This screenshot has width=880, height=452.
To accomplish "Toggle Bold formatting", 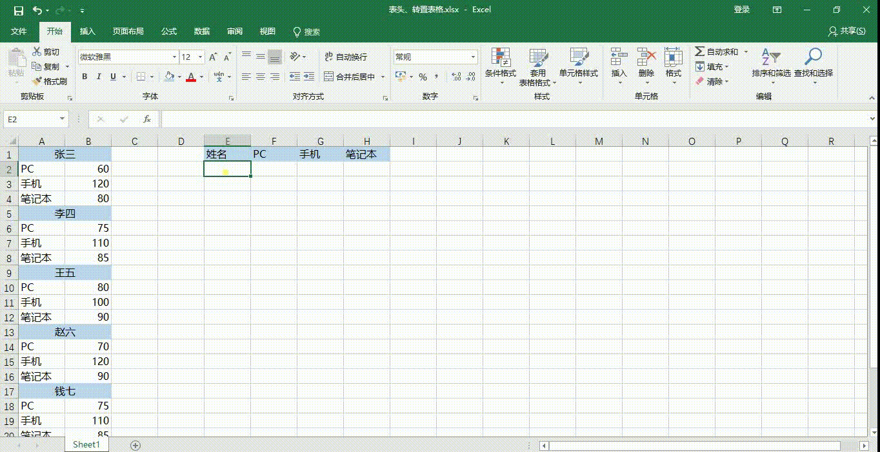I will point(85,77).
